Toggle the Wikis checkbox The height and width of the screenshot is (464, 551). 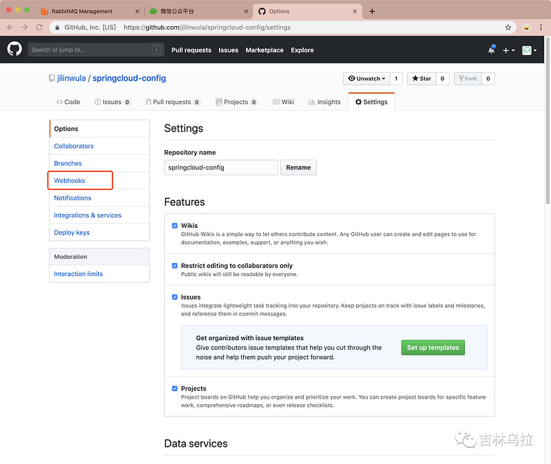(175, 226)
